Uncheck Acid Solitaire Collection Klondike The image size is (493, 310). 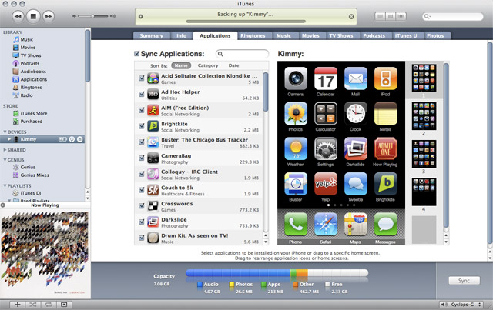coord(142,78)
